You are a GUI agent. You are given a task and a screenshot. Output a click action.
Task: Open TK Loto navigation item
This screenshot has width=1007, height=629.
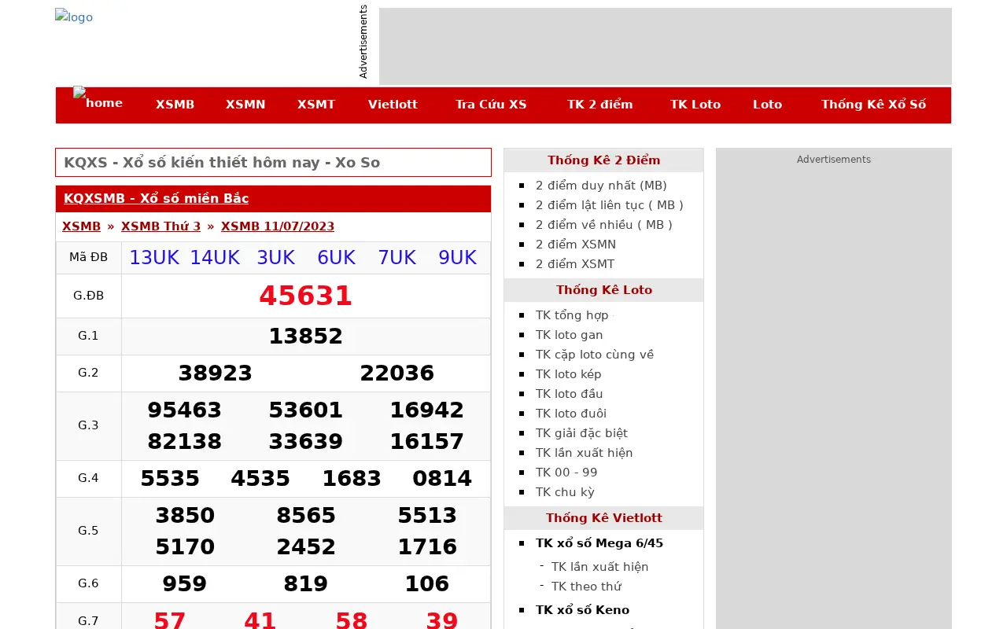click(695, 105)
